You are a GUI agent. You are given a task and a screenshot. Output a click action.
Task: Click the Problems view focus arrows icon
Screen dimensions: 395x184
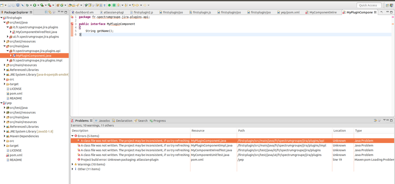click(x=375, y=120)
